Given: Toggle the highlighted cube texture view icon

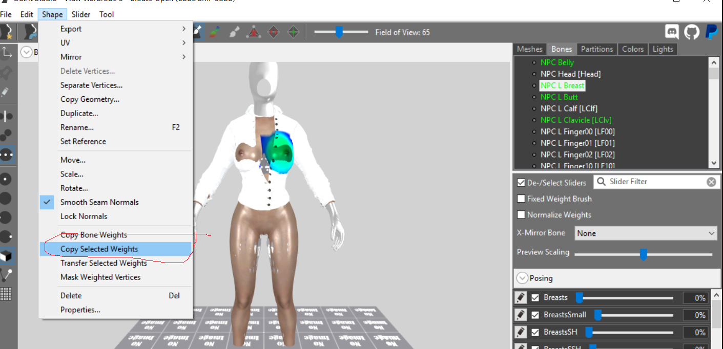Looking at the screenshot, I should pos(7,256).
